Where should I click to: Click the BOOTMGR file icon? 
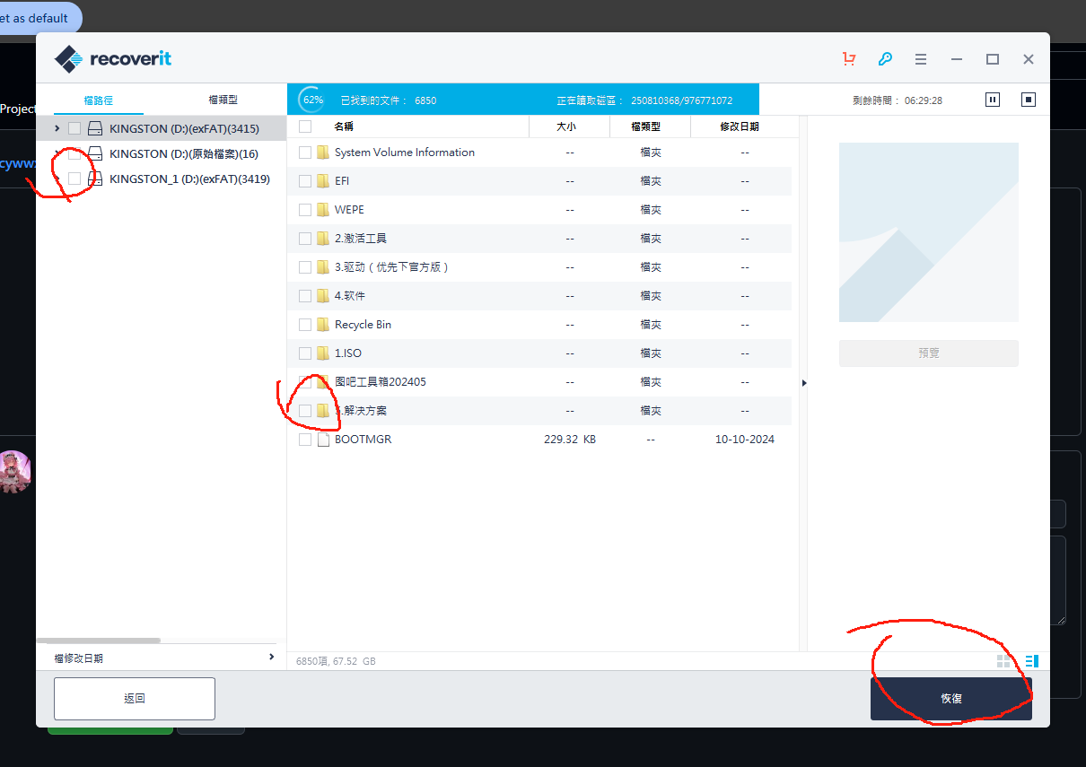(x=324, y=440)
